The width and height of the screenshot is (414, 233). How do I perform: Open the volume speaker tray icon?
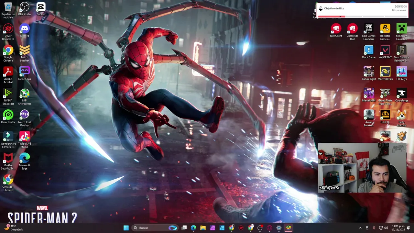point(386,228)
